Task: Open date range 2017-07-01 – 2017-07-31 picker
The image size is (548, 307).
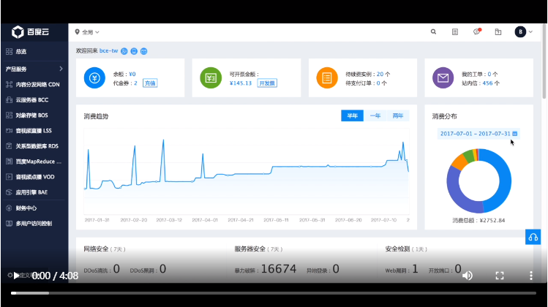Action: (478, 134)
